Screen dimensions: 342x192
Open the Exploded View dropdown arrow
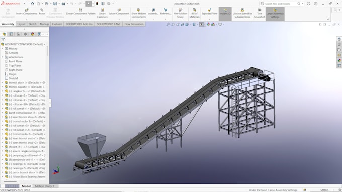pyautogui.click(x=209, y=19)
